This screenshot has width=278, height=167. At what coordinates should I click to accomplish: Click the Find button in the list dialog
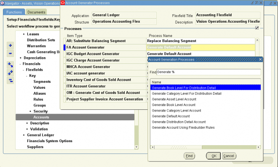pyautogui.click(x=189, y=156)
